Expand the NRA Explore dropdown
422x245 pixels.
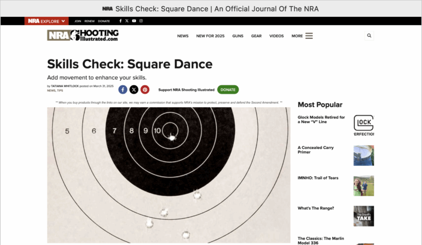click(x=46, y=21)
